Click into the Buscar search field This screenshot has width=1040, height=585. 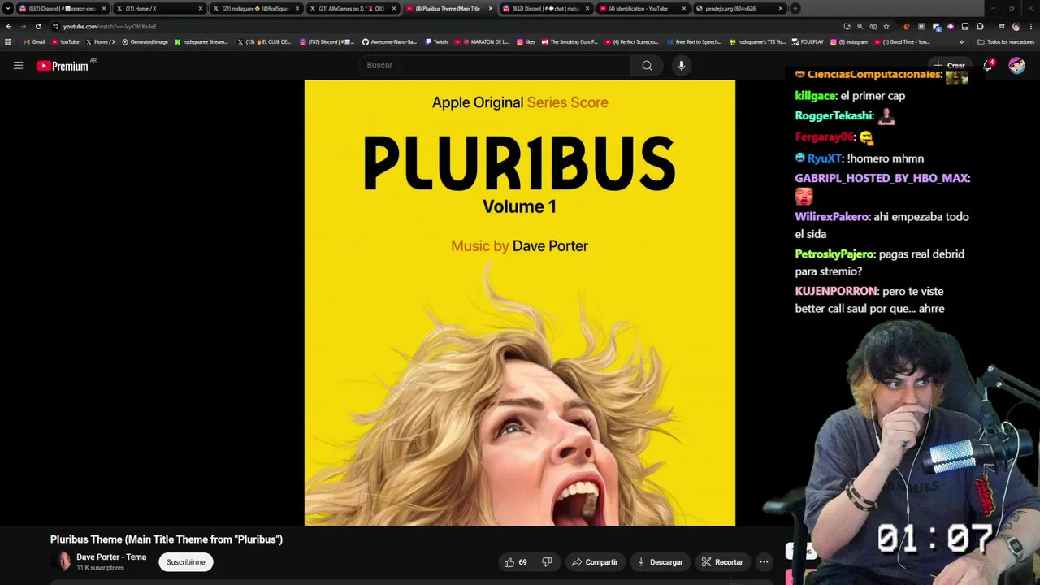coord(494,66)
